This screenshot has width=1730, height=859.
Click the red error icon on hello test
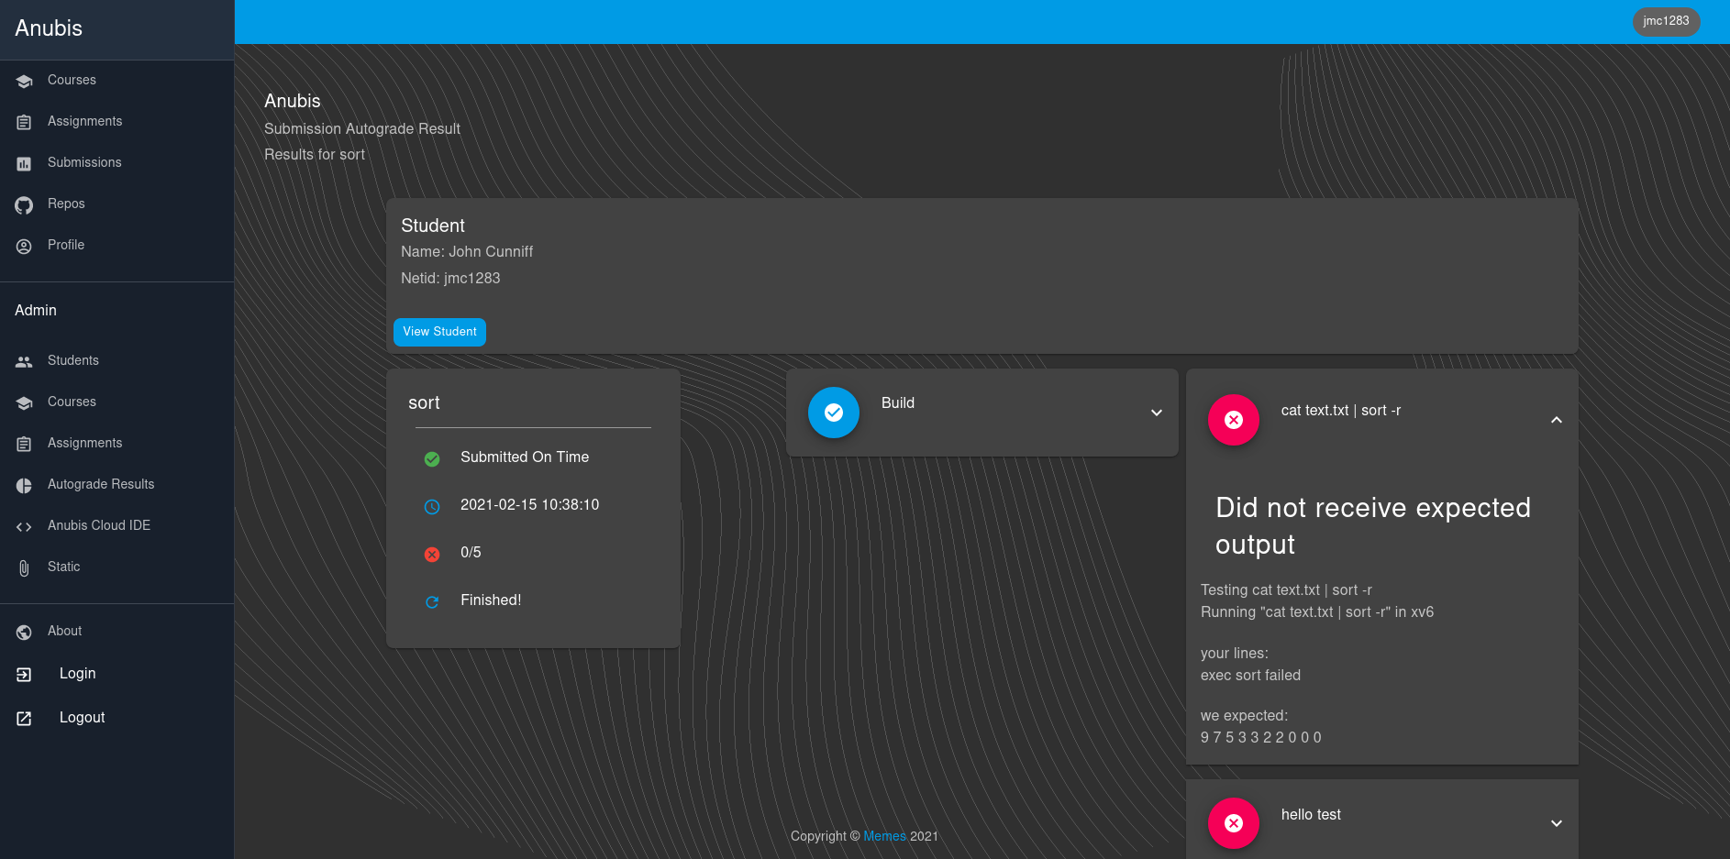point(1234,823)
